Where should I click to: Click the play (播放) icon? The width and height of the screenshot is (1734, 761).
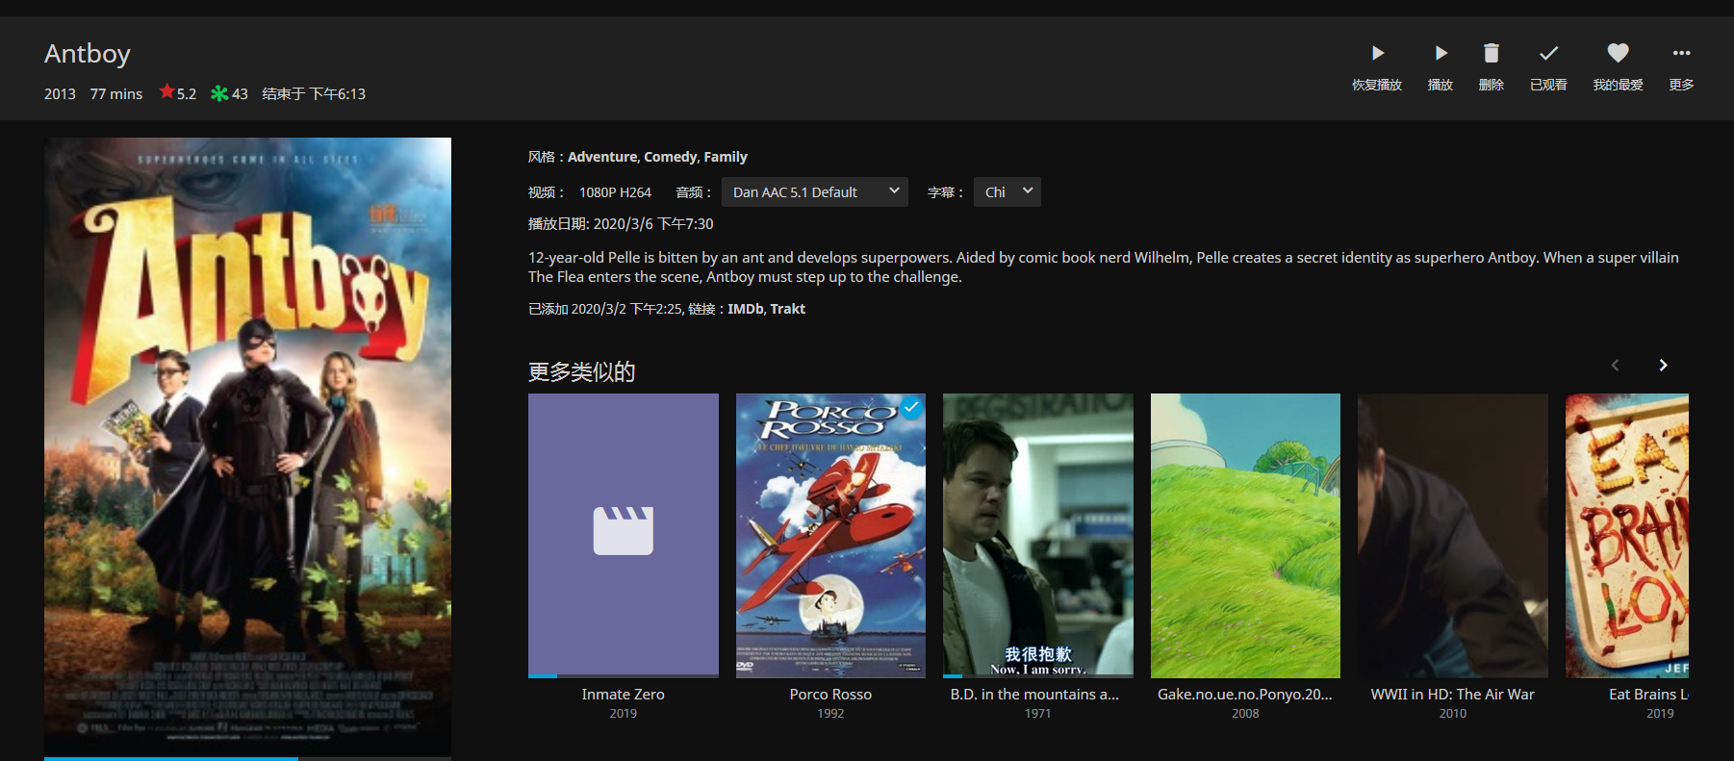[x=1441, y=53]
